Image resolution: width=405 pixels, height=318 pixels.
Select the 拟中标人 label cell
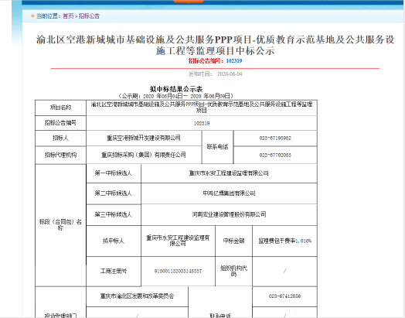[114, 241]
